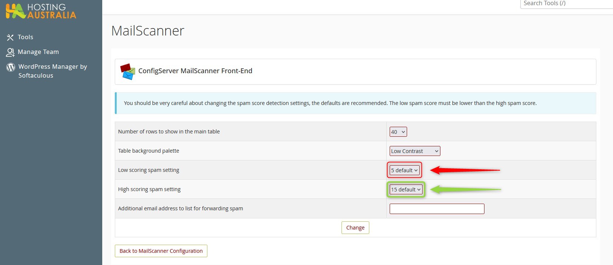Click the Manage Team people icon
The image size is (613, 265).
point(10,52)
